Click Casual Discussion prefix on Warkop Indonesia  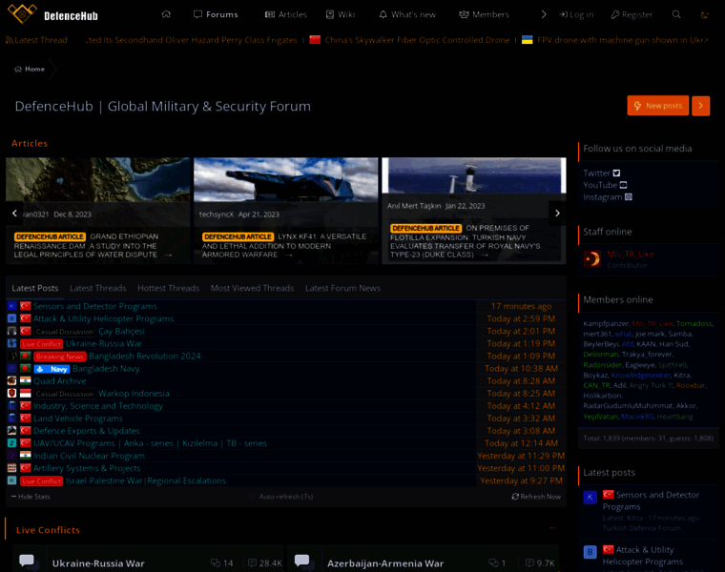click(64, 394)
